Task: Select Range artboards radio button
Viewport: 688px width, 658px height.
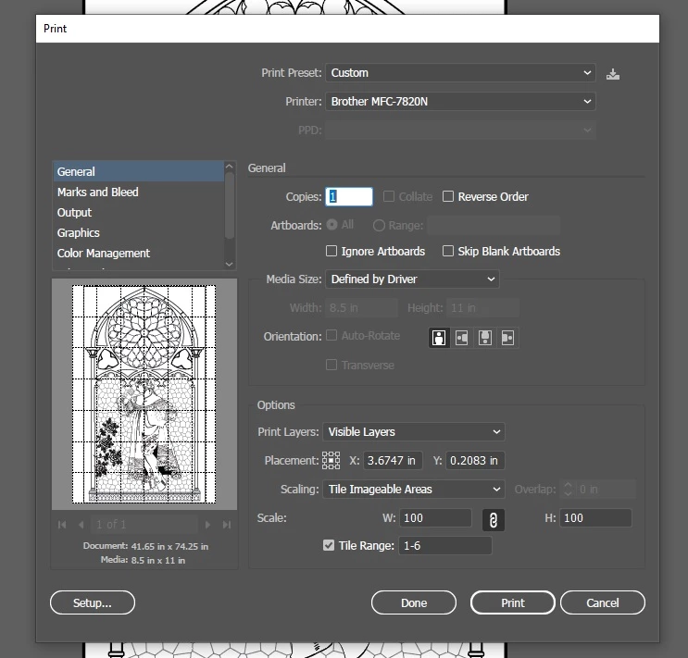Action: 379,226
